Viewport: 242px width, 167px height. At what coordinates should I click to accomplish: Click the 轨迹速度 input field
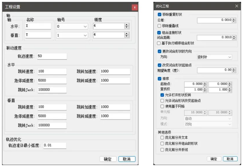click(52, 57)
